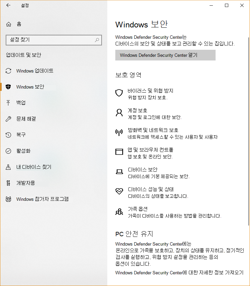250x286 pixels.
Task: Click the back arrow icon
Action: (8, 5)
